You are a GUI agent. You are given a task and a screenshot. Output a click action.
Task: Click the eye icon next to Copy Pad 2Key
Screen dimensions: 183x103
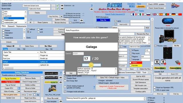coord(61,17)
